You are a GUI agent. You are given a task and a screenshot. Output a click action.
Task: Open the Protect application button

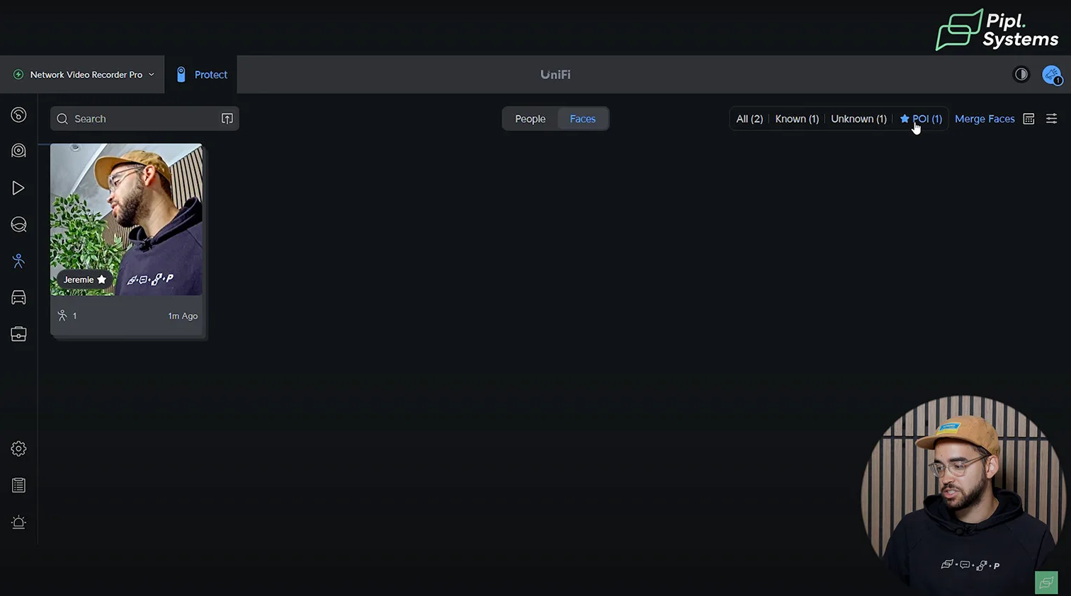201,74
